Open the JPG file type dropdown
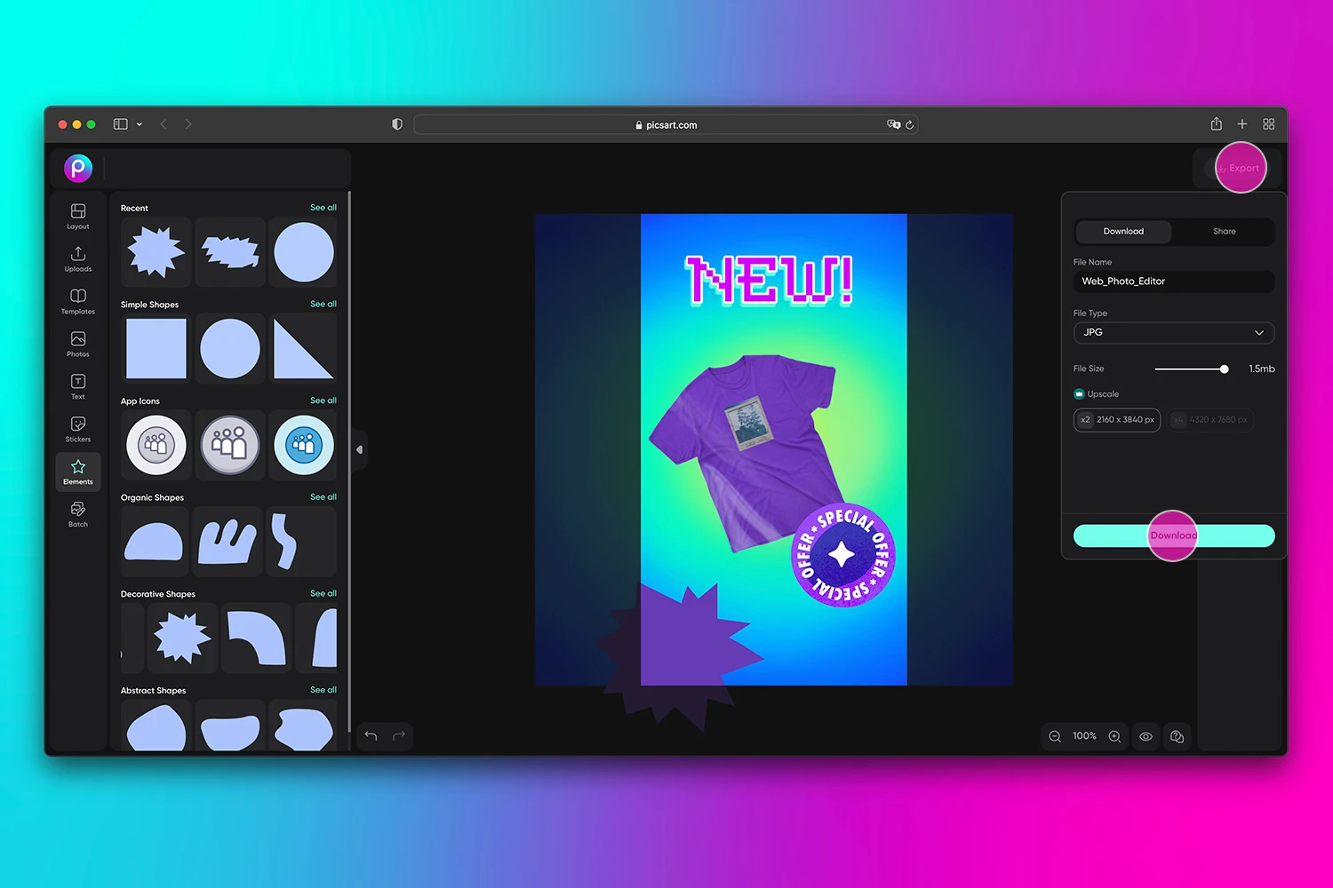 (x=1173, y=332)
